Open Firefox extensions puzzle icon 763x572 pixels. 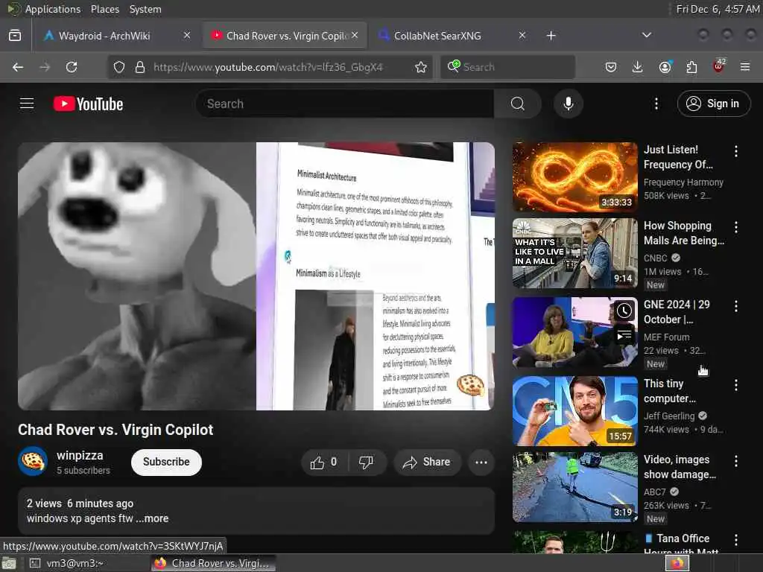coord(691,67)
